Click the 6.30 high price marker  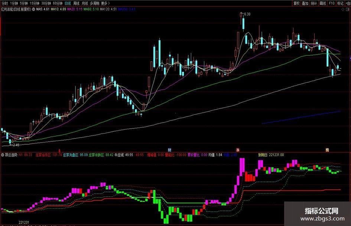pyautogui.click(x=247, y=14)
